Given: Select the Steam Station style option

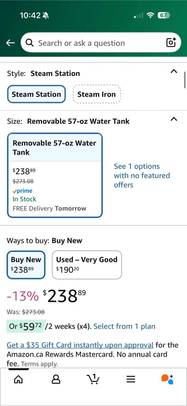Looking at the screenshot, I should click(x=36, y=94).
